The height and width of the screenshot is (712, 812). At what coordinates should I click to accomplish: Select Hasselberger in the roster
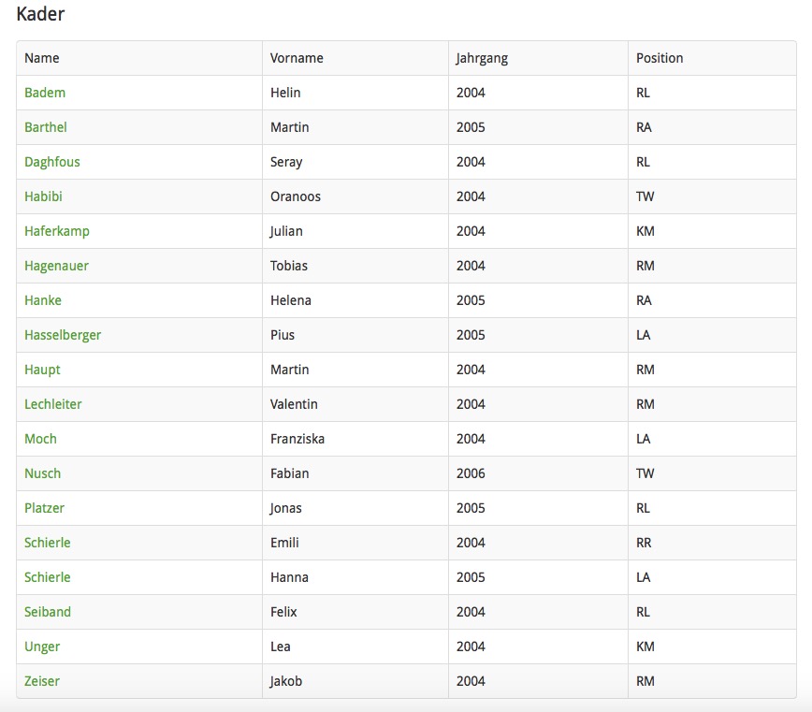[63, 335]
